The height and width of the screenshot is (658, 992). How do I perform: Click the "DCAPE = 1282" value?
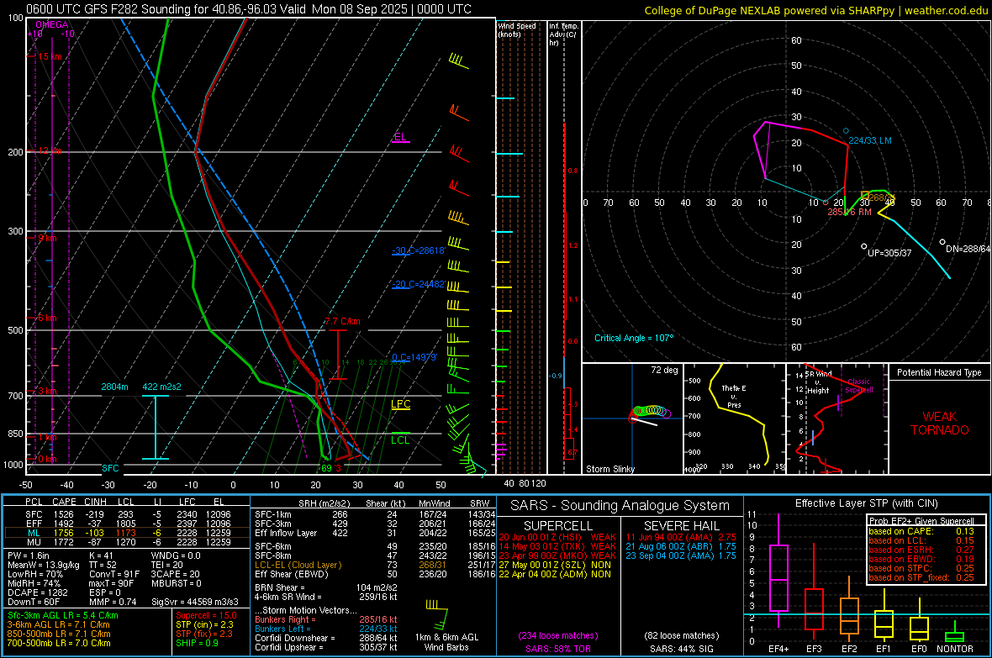tap(38, 592)
